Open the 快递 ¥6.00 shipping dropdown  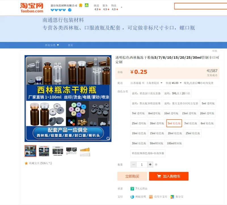pyautogui.click(x=174, y=83)
